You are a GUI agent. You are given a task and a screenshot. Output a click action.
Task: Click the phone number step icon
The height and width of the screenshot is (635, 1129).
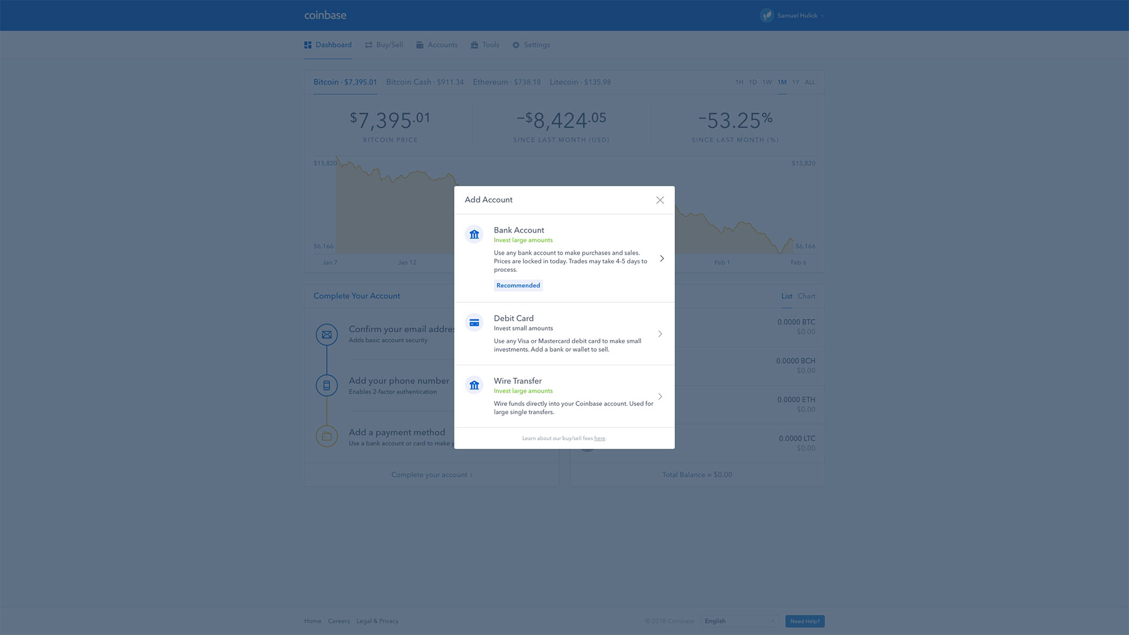327,385
